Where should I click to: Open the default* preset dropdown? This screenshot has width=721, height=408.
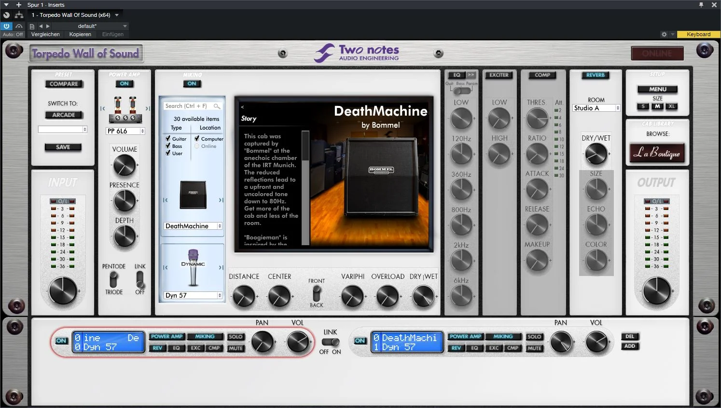(x=89, y=26)
